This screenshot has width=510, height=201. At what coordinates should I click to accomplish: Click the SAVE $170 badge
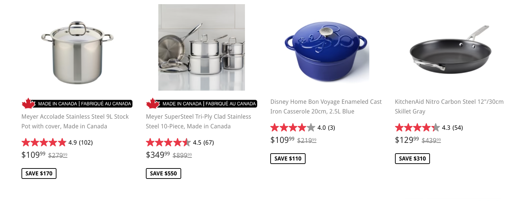39,173
